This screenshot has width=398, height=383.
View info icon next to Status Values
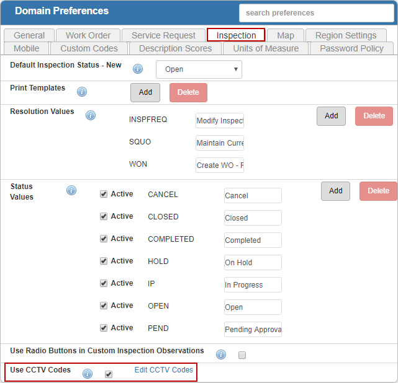click(x=71, y=190)
